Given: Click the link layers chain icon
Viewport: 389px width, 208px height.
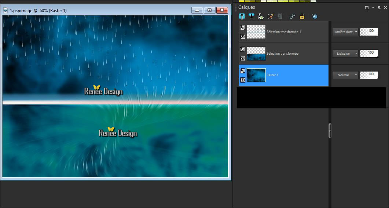Looking at the screenshot, I should (x=293, y=17).
